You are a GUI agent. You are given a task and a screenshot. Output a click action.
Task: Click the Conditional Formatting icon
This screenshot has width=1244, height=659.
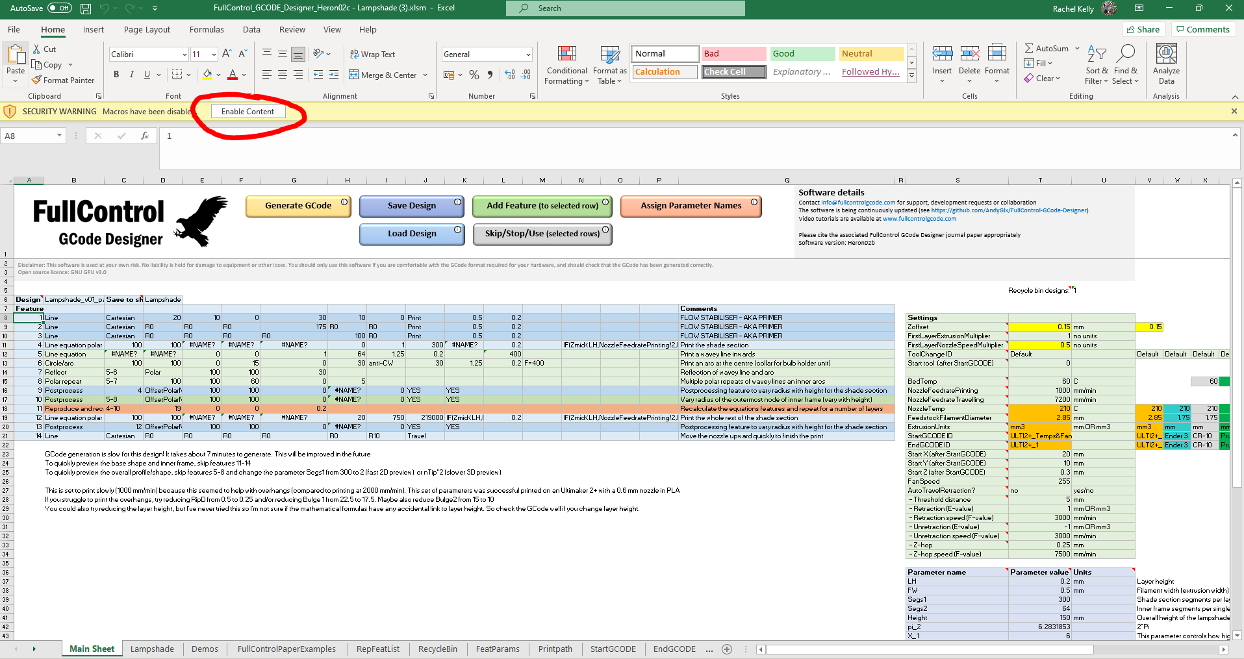point(566,55)
